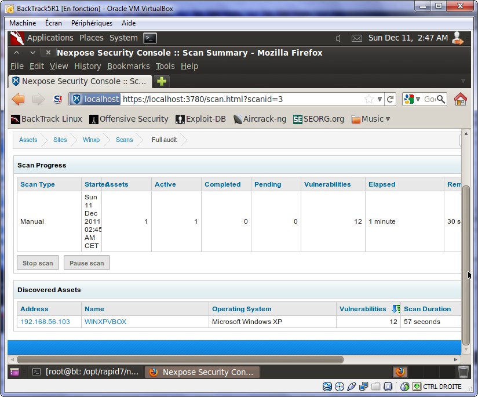This screenshot has width=478, height=397.
Task: Click the Vulnerabilities sort arrow icon
Action: 396,309
